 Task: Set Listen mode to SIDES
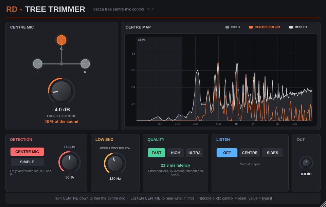pos(272,153)
